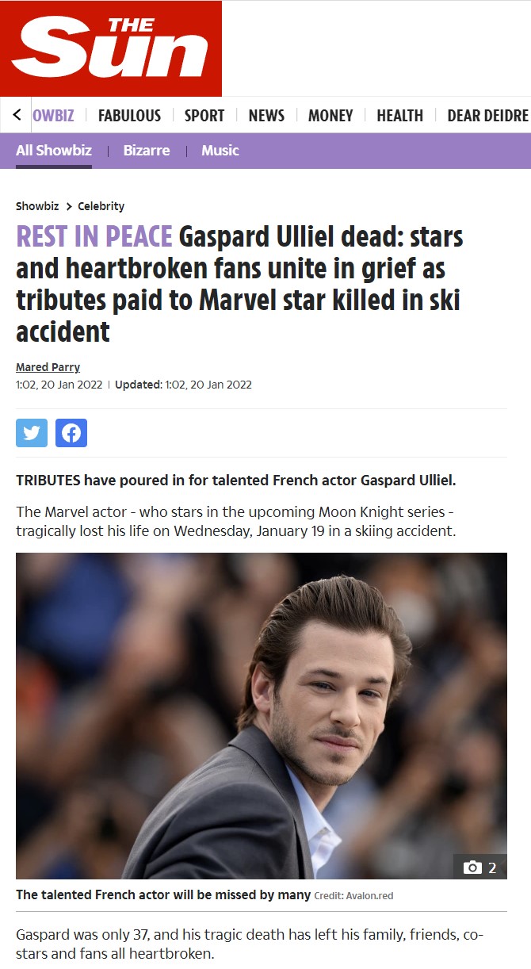Open photo gallery camera icon

[480, 868]
